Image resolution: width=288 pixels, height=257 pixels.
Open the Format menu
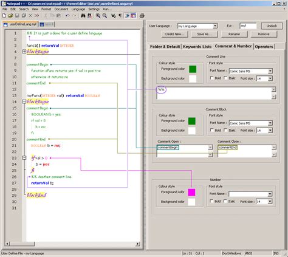[x=46, y=9]
